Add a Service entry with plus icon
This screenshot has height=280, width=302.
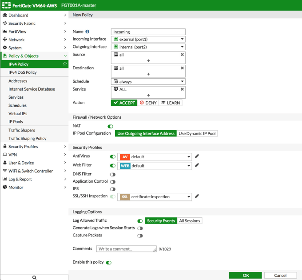pyautogui.click(x=148, y=95)
